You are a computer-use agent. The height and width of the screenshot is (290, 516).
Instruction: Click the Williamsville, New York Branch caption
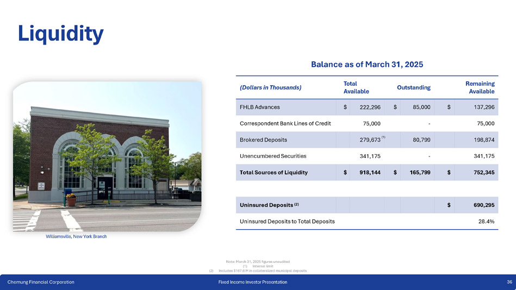[x=76, y=236]
